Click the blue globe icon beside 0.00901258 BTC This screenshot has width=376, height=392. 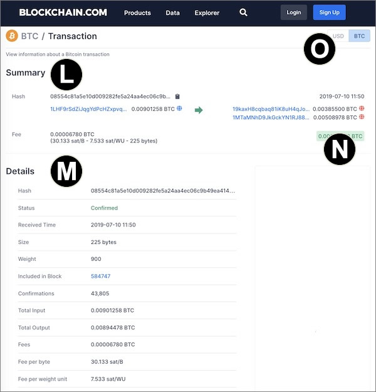(179, 109)
